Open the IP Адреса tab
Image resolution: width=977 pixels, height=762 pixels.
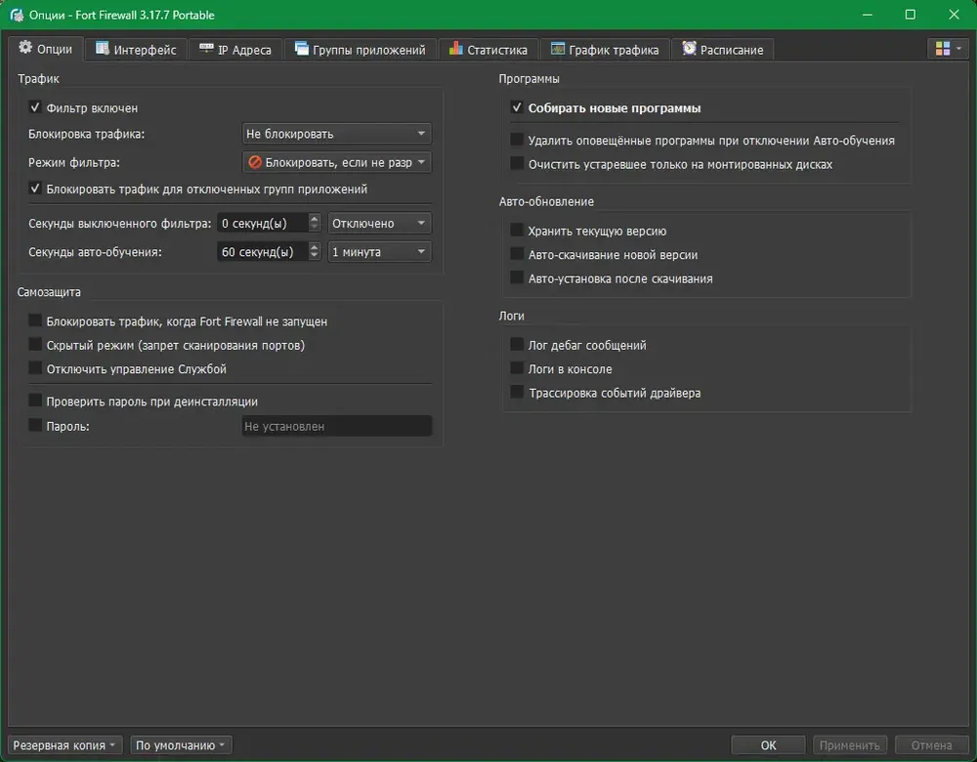(x=235, y=49)
